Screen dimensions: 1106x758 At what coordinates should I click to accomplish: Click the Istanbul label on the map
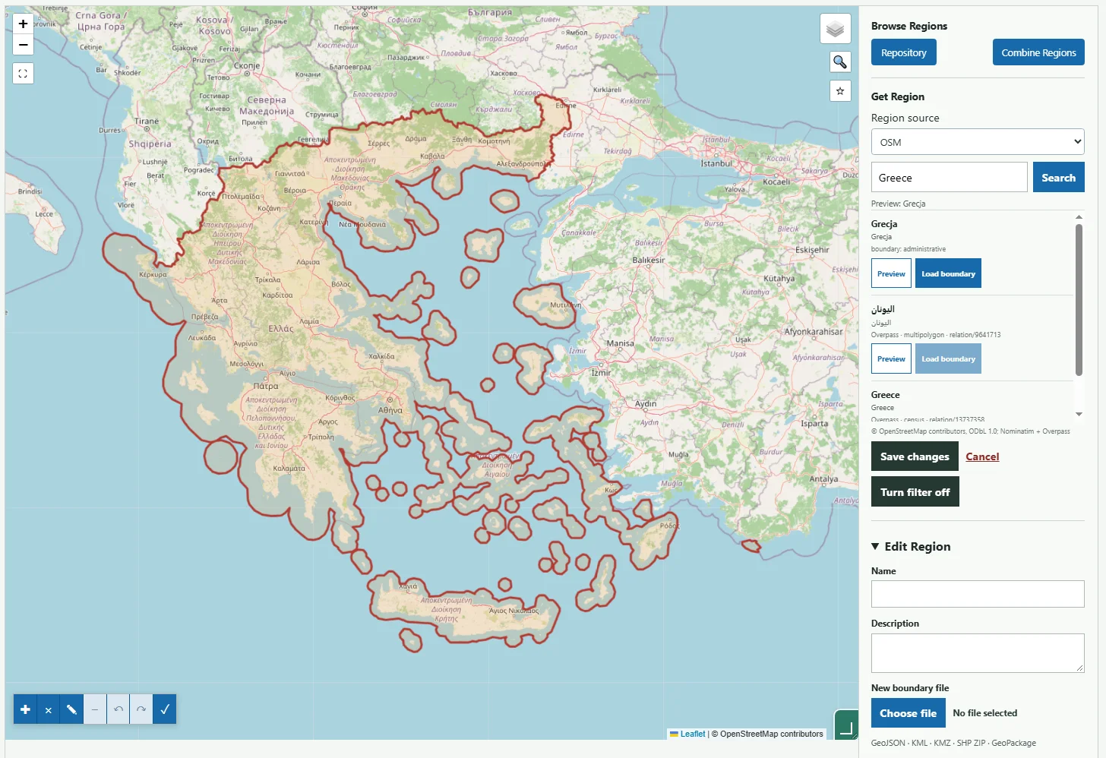(716, 163)
